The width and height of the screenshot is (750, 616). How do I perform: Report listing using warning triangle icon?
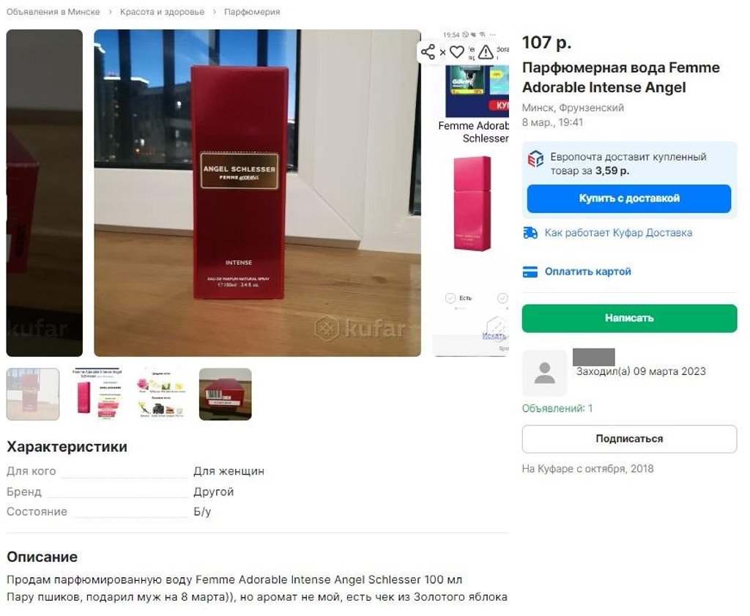[486, 52]
